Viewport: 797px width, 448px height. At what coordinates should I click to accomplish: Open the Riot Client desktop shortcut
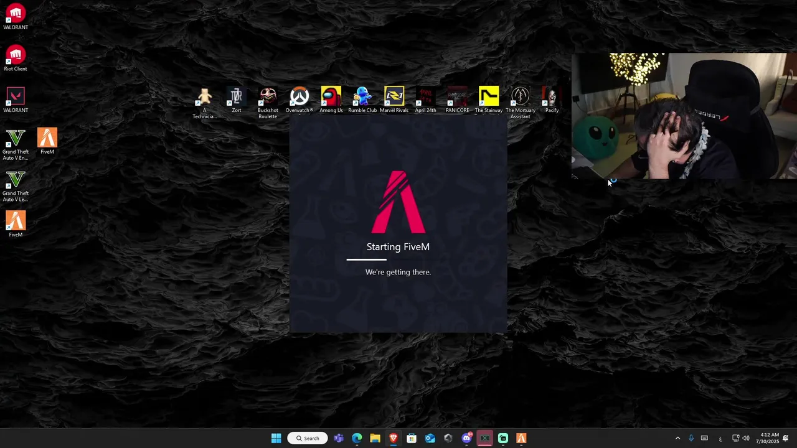(x=16, y=59)
